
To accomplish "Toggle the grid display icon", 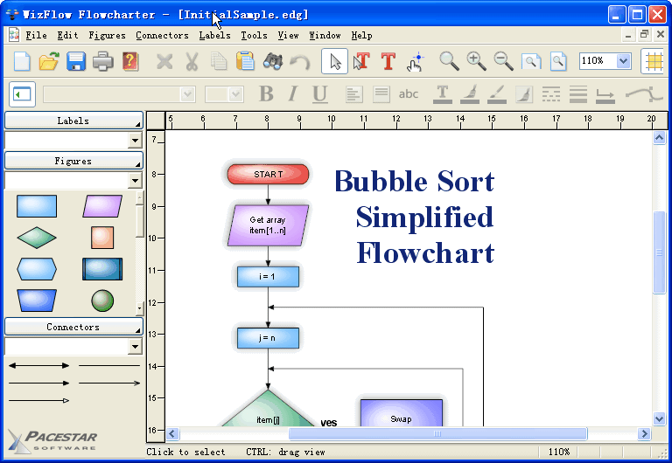I will [x=654, y=62].
